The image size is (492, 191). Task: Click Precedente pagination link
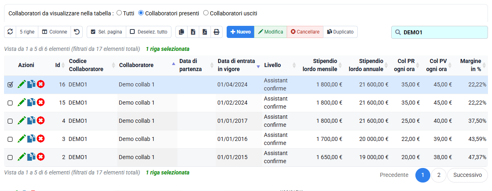[x=394, y=175]
